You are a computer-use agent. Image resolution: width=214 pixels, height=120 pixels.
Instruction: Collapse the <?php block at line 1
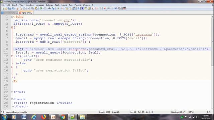pyautogui.click(x=12, y=17)
